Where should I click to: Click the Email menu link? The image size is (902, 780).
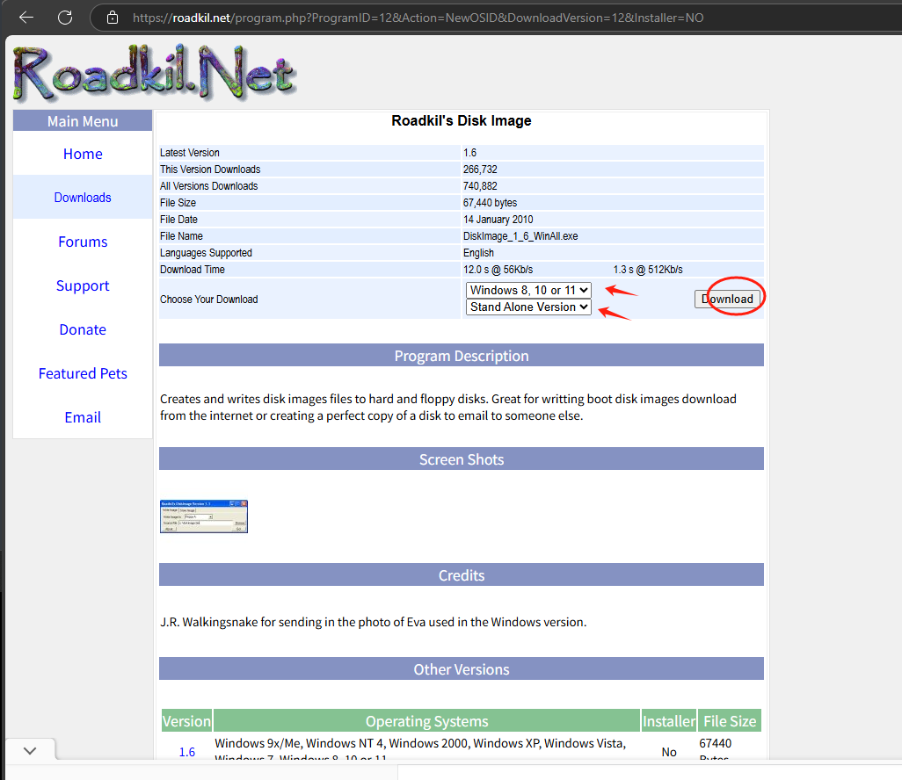pyautogui.click(x=83, y=417)
